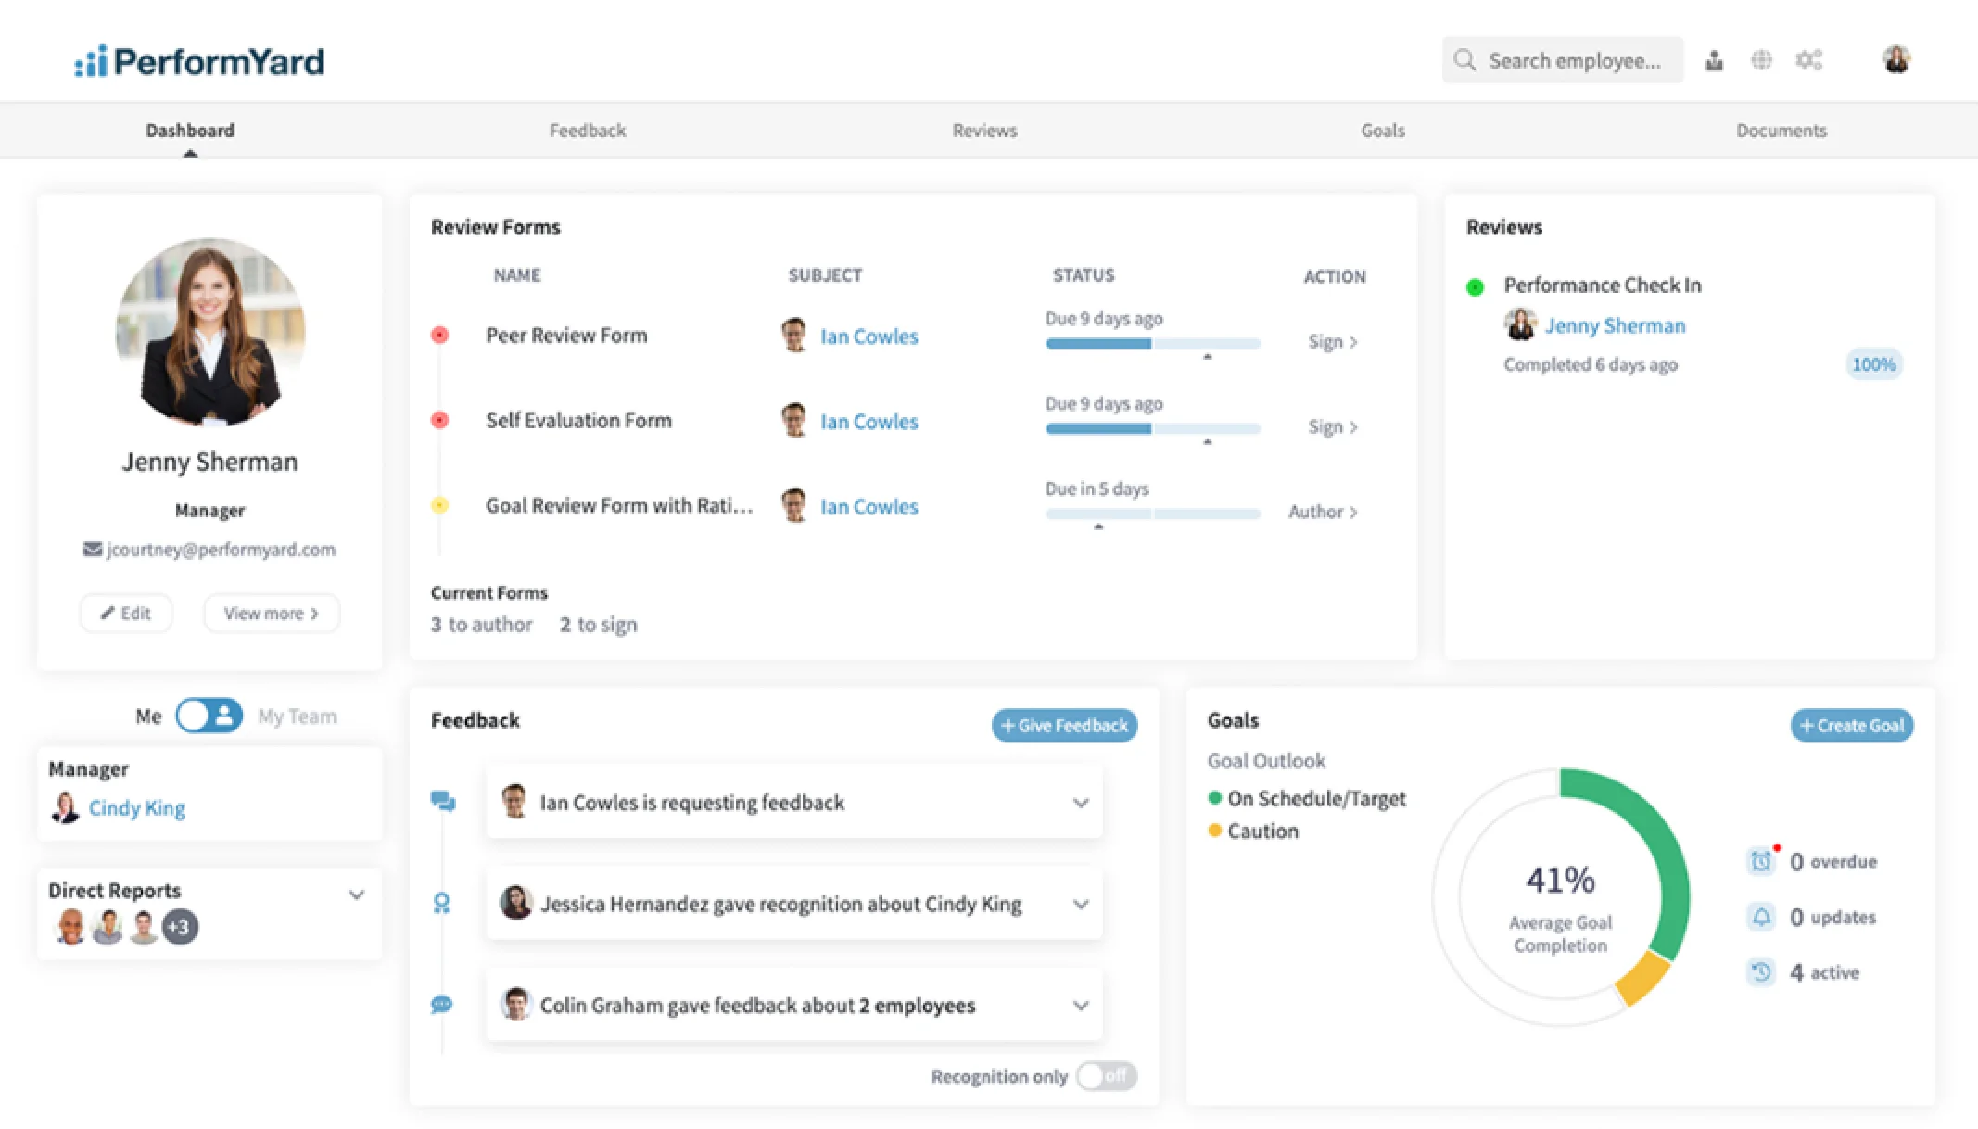Open the Documents tab
1978x1129 pixels.
click(x=1781, y=130)
